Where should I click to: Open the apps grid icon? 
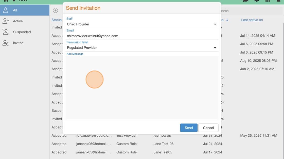(268, 1)
